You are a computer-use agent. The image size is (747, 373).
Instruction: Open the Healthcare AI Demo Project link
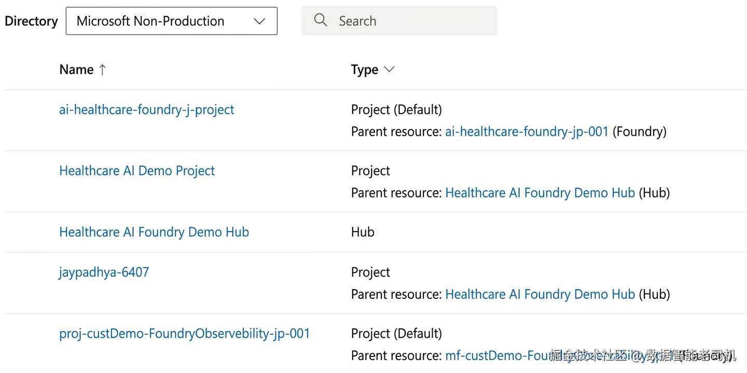[x=137, y=171]
